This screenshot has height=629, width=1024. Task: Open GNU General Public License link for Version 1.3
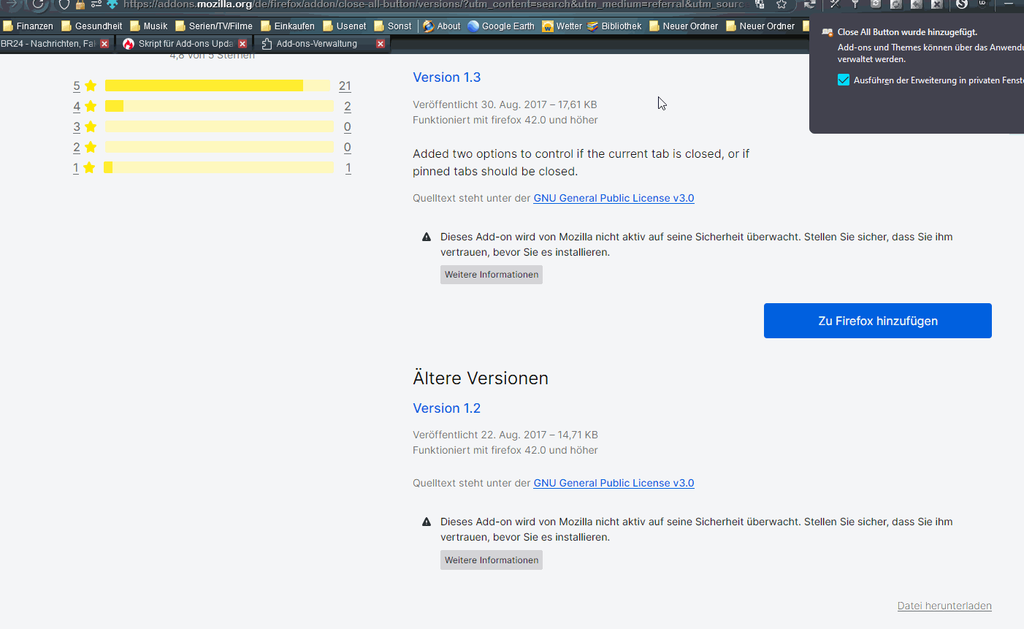614,198
